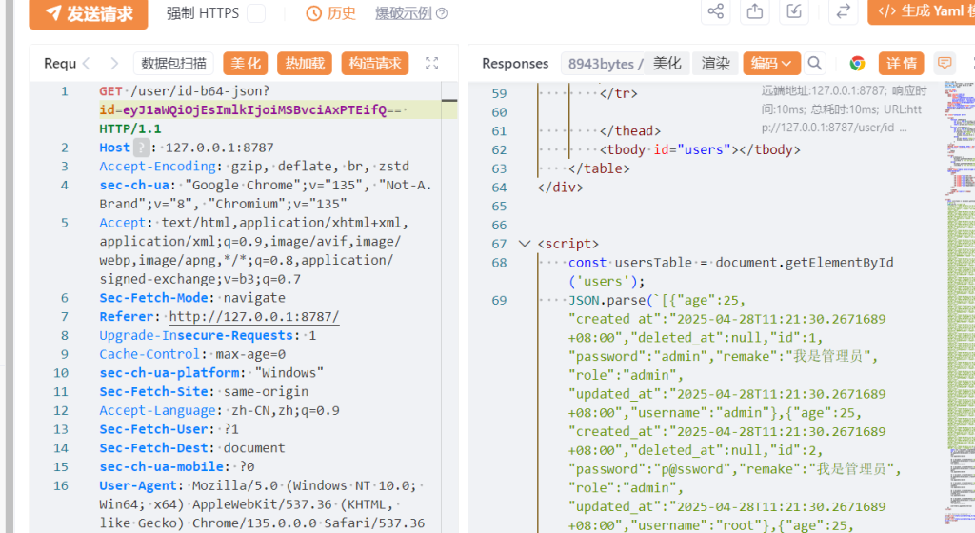Click the 发送请求 send request button

pyautogui.click(x=88, y=13)
